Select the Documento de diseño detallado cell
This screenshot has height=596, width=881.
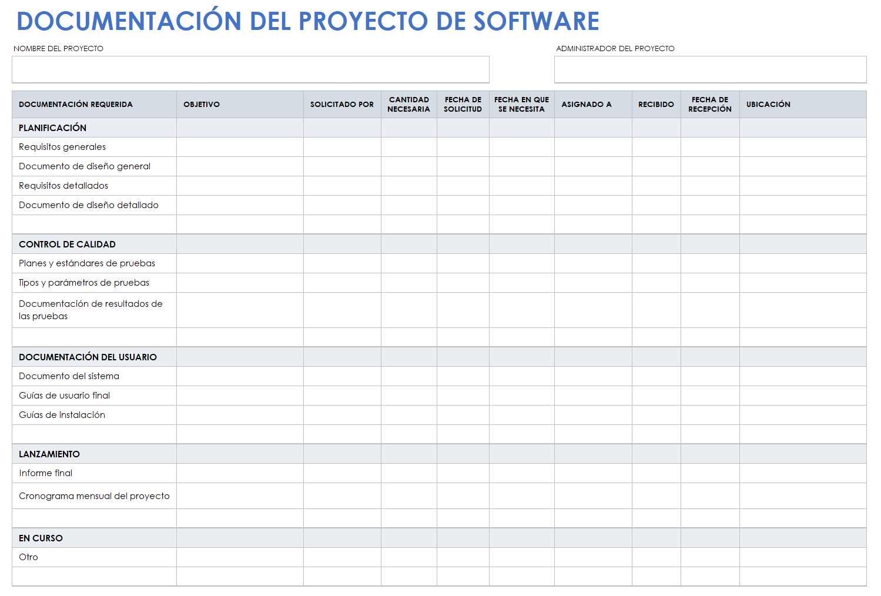[94, 205]
